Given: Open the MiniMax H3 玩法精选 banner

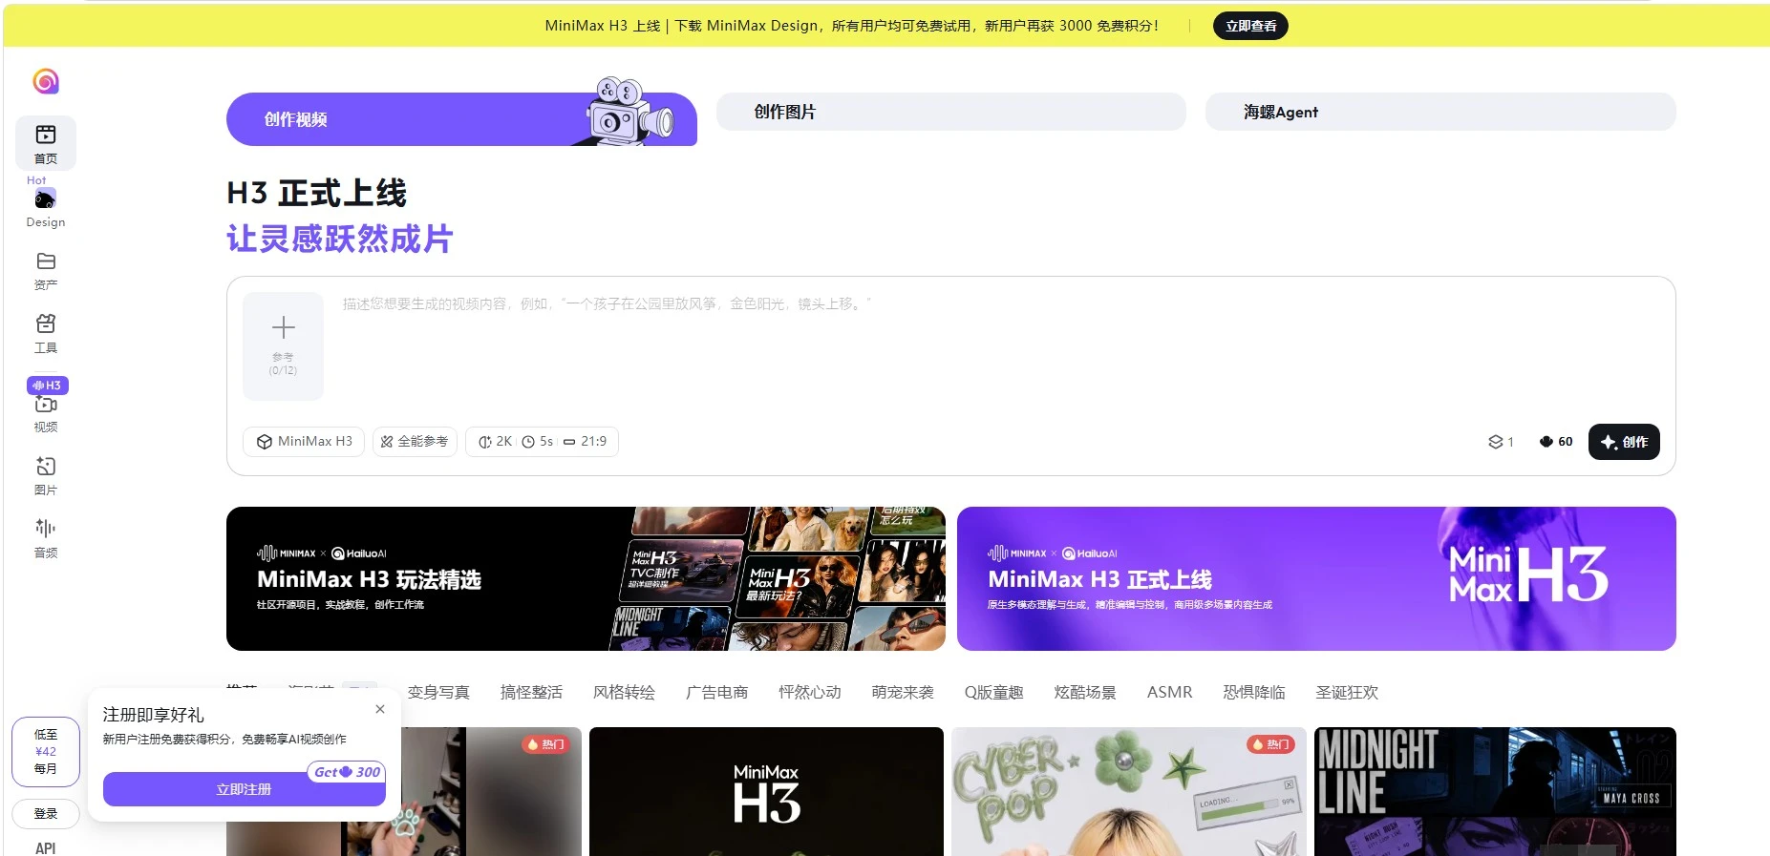Looking at the screenshot, I should coord(586,578).
